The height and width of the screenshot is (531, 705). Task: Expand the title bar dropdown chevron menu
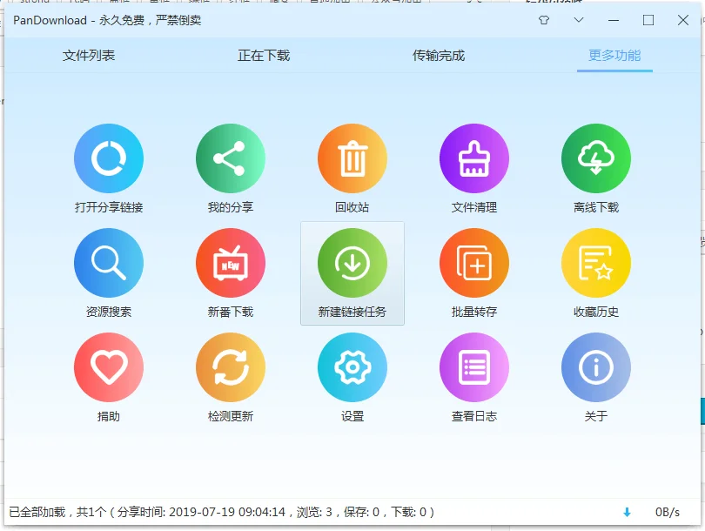pyautogui.click(x=579, y=20)
